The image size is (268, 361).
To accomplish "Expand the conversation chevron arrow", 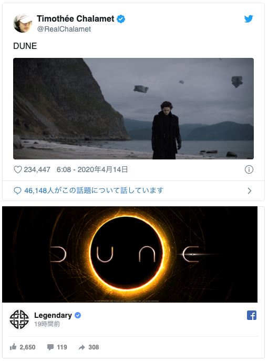I will (x=250, y=190).
